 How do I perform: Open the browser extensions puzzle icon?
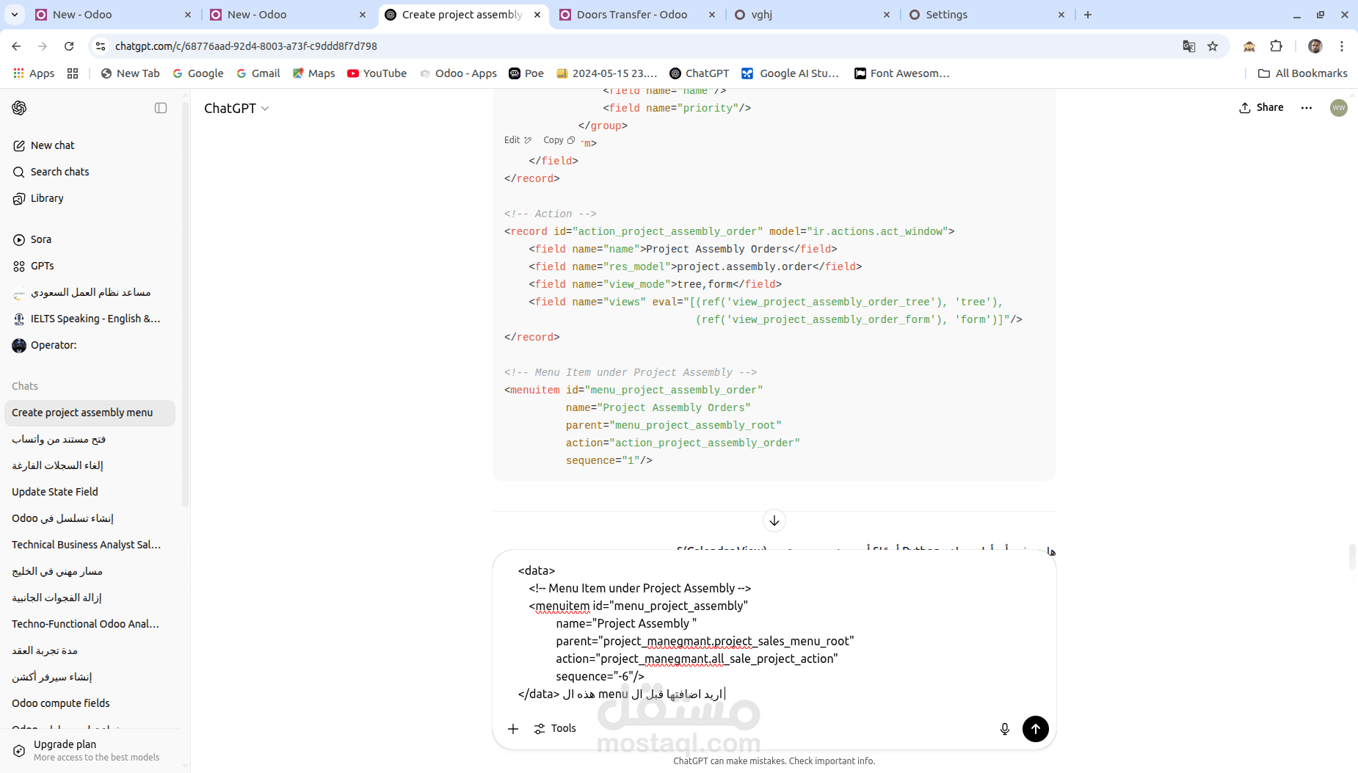click(x=1277, y=46)
